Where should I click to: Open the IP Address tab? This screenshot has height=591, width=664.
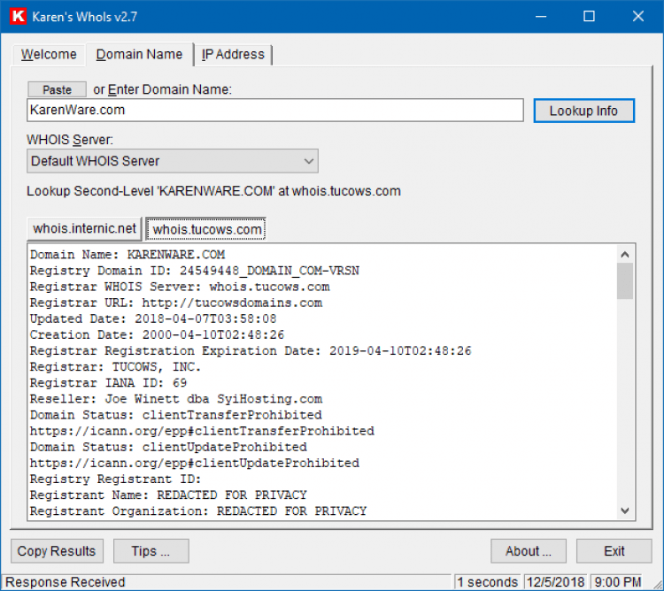[x=233, y=55]
